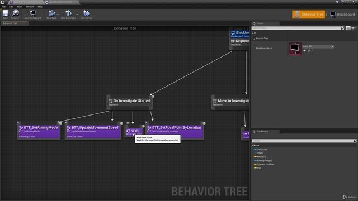Collapse the Behavior Tree subcategory in Details
This screenshot has width=358, height=201.
click(255, 39)
